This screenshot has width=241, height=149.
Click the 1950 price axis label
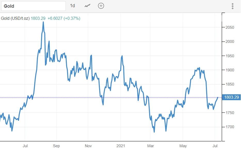coord(230,56)
